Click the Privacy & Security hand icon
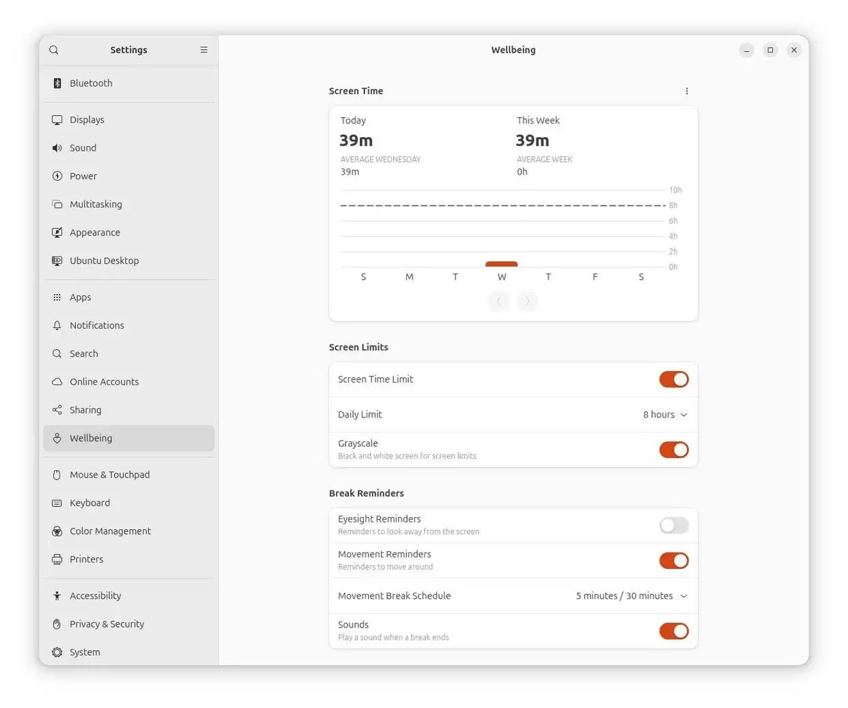848x708 pixels. pyautogui.click(x=57, y=624)
